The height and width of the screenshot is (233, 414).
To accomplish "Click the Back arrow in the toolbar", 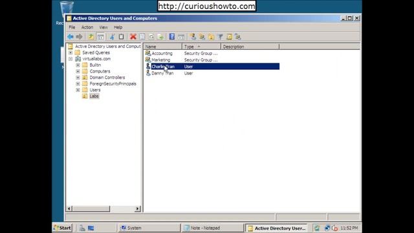I will point(71,37).
